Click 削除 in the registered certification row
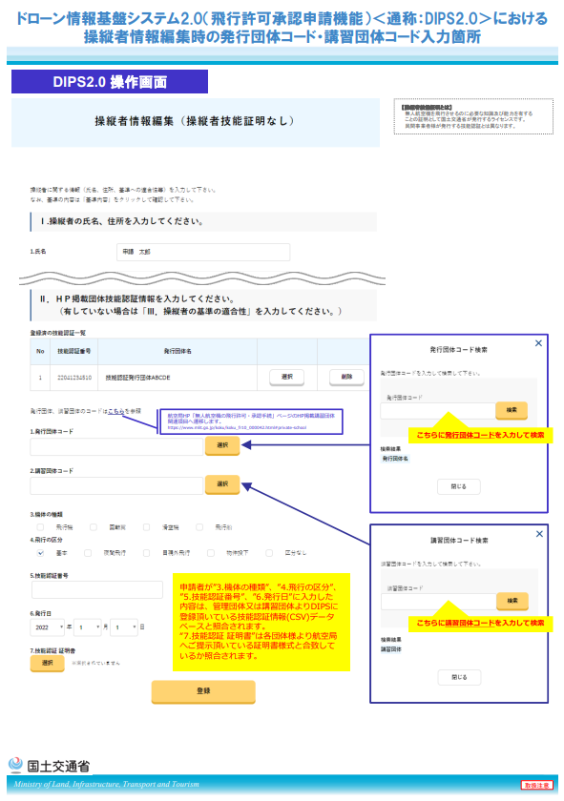 (x=346, y=377)
